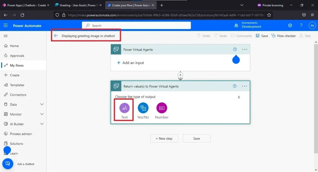Expand the Data section chevron
318x172 pixels.
click(42, 104)
